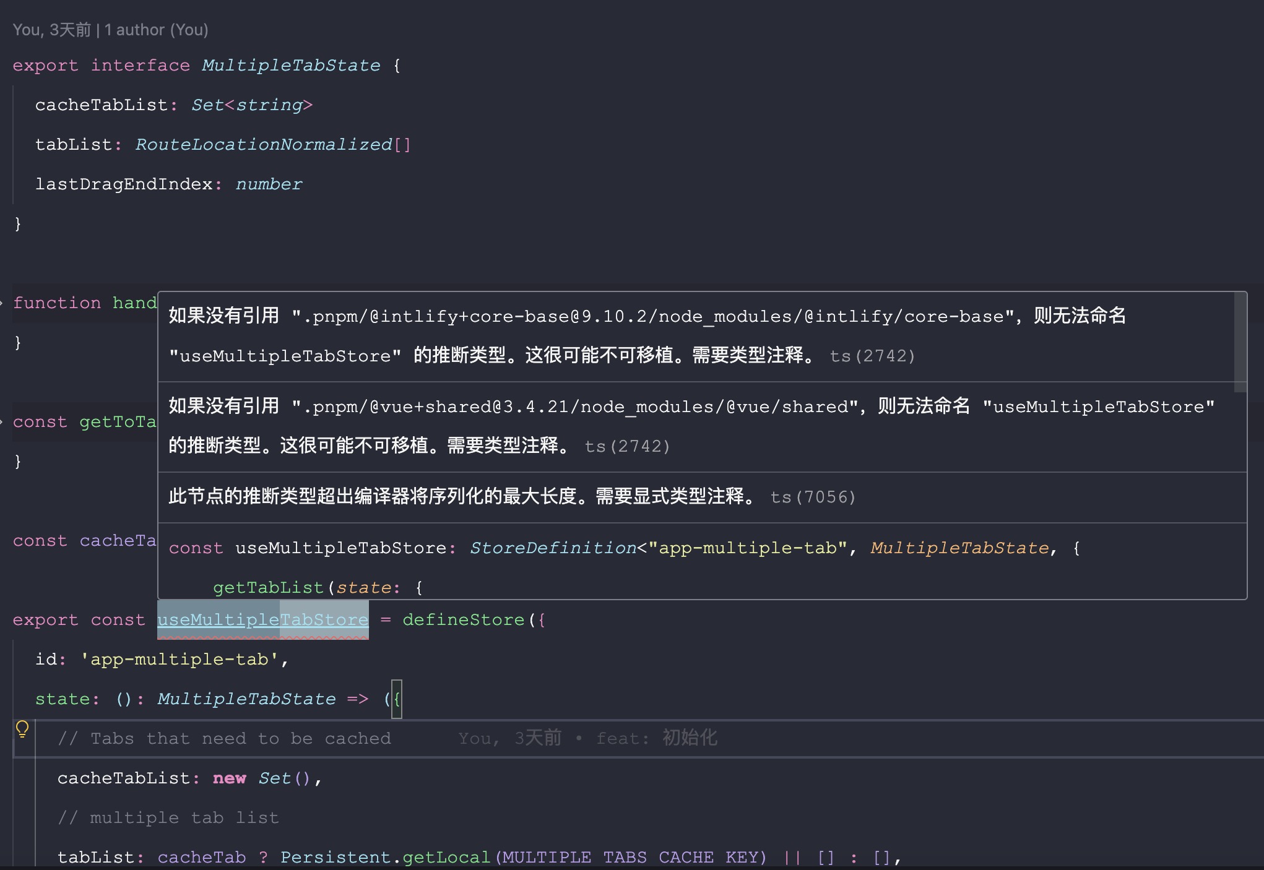Click the highlighted useMultipleTabStore identifier
This screenshot has width=1264, height=870.
click(x=262, y=619)
